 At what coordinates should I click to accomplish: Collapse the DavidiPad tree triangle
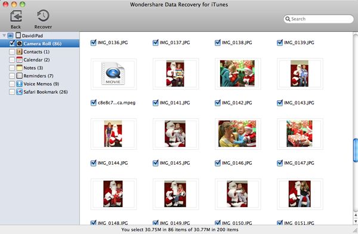(4, 35)
